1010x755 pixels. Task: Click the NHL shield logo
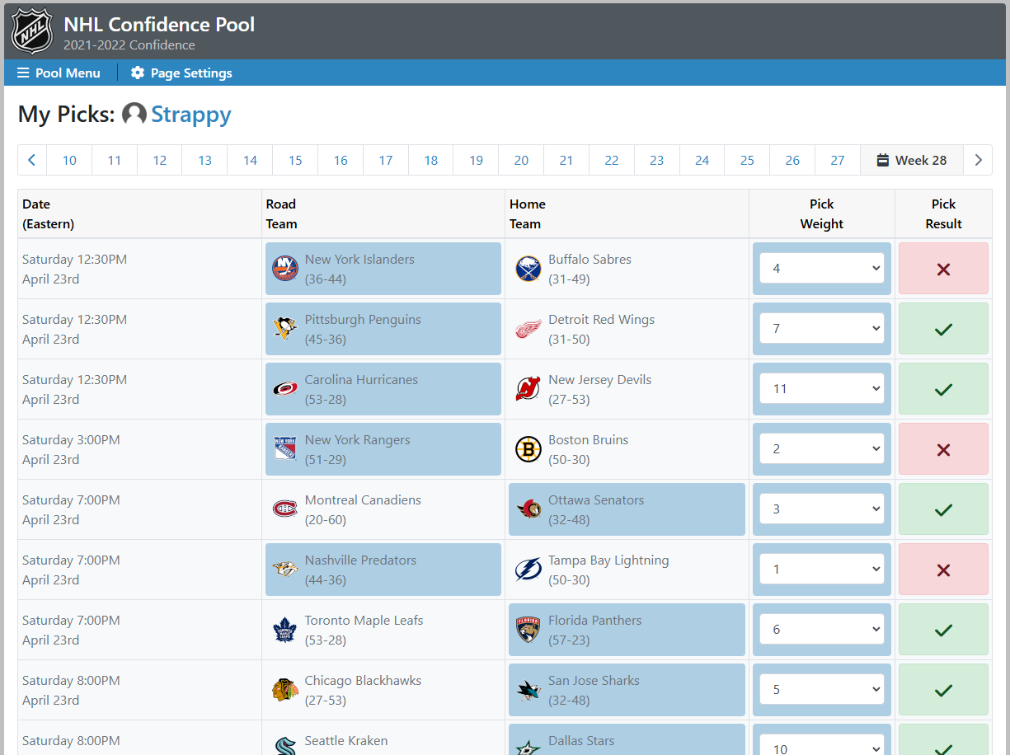[x=32, y=30]
